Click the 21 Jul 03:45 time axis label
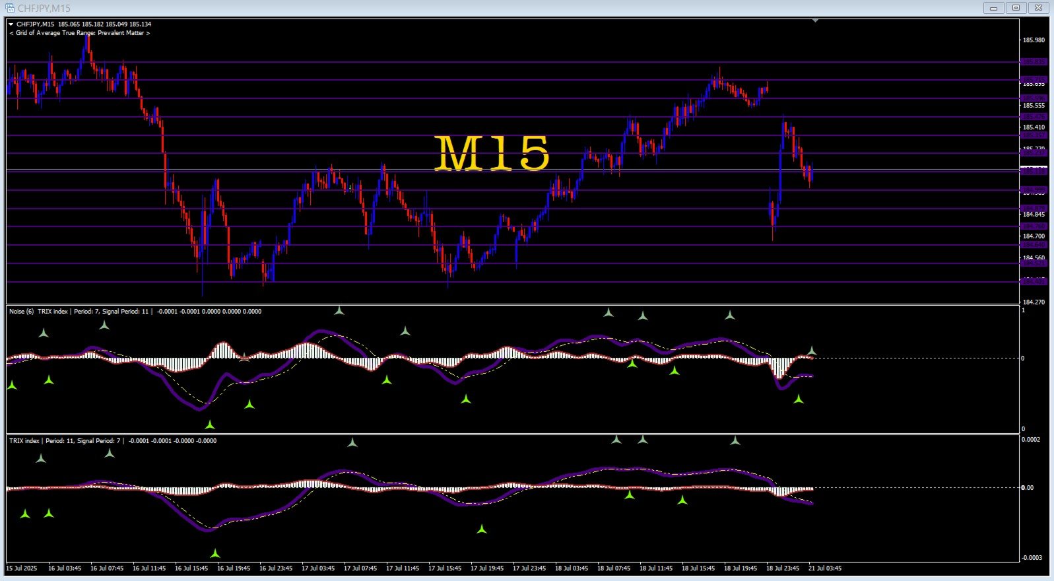Screen dimensions: 1054x581 click(x=825, y=568)
